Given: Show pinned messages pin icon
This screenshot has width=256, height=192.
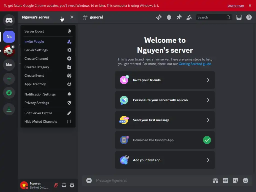Looking at the screenshot, I should [x=179, y=17].
